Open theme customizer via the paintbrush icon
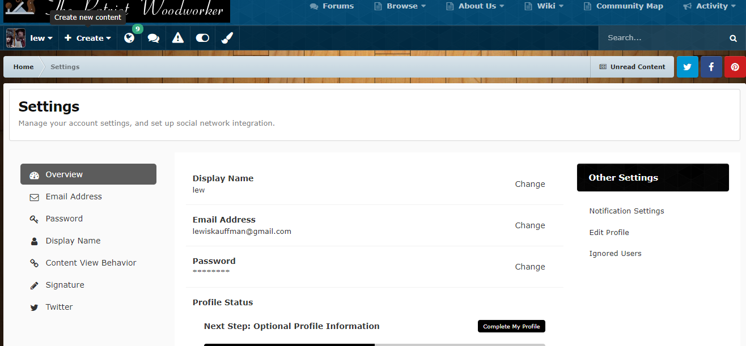Image resolution: width=746 pixels, height=346 pixels. coord(226,38)
